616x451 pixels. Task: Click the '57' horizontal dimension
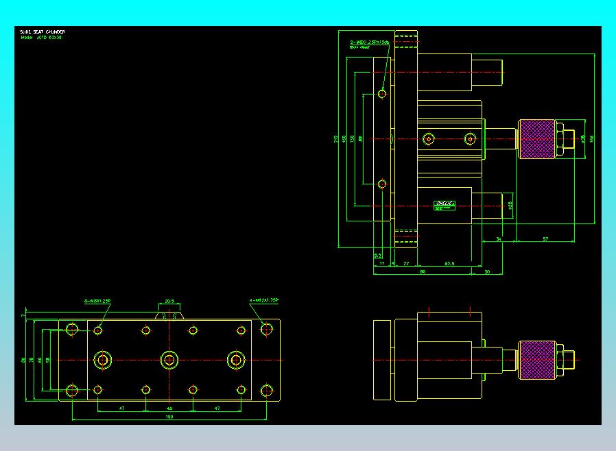545,239
